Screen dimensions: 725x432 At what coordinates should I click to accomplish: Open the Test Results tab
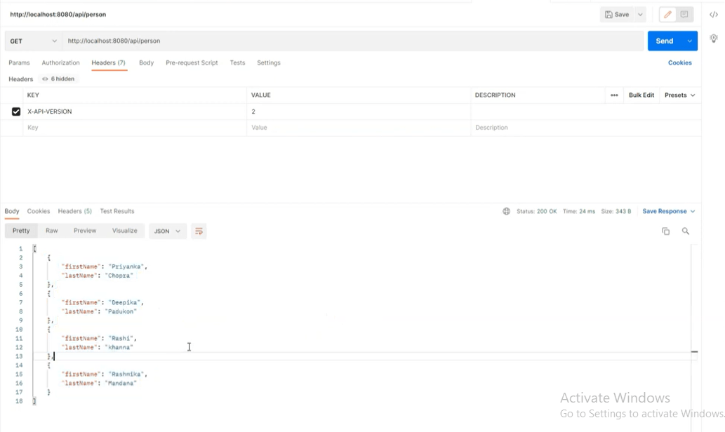pos(117,211)
